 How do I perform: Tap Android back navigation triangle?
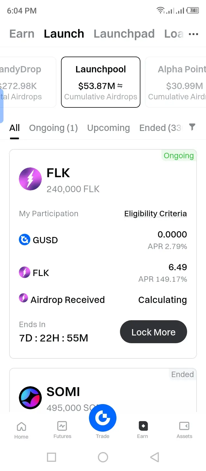tap(154, 457)
